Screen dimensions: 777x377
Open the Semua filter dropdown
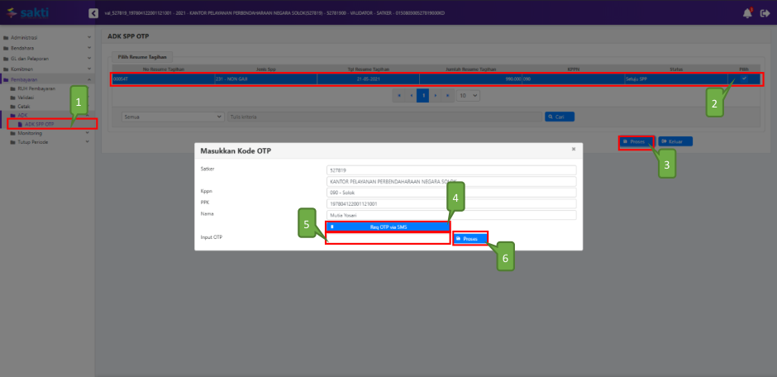pos(173,117)
